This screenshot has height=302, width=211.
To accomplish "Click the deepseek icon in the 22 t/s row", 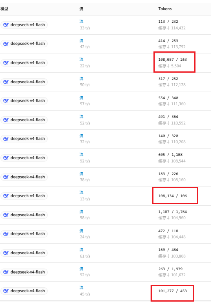I will click(x=6, y=63).
